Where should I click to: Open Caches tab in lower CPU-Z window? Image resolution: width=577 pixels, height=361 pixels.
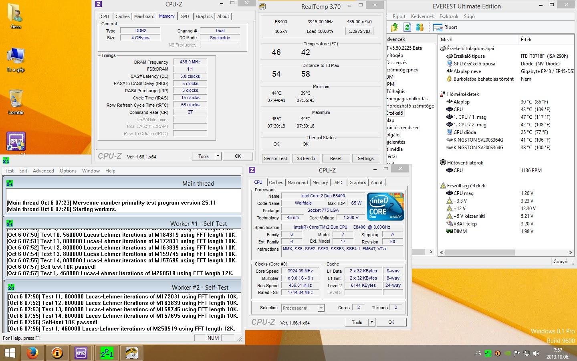[x=276, y=183]
